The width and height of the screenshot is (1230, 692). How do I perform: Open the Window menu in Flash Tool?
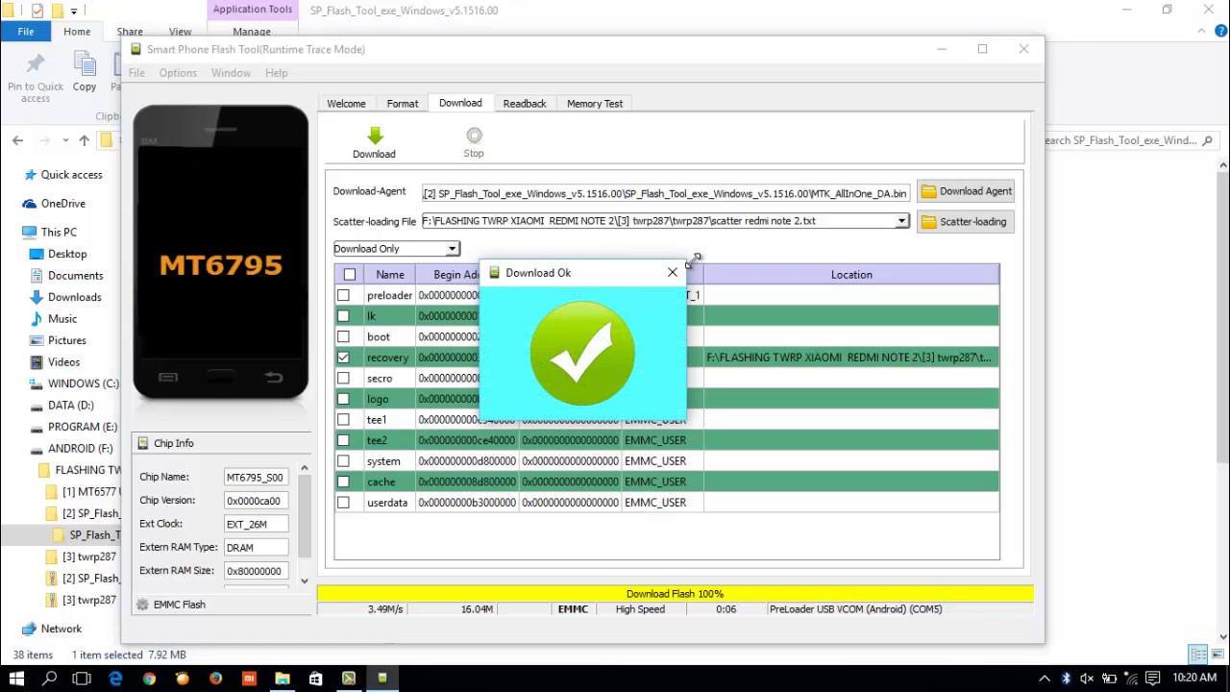(x=231, y=73)
